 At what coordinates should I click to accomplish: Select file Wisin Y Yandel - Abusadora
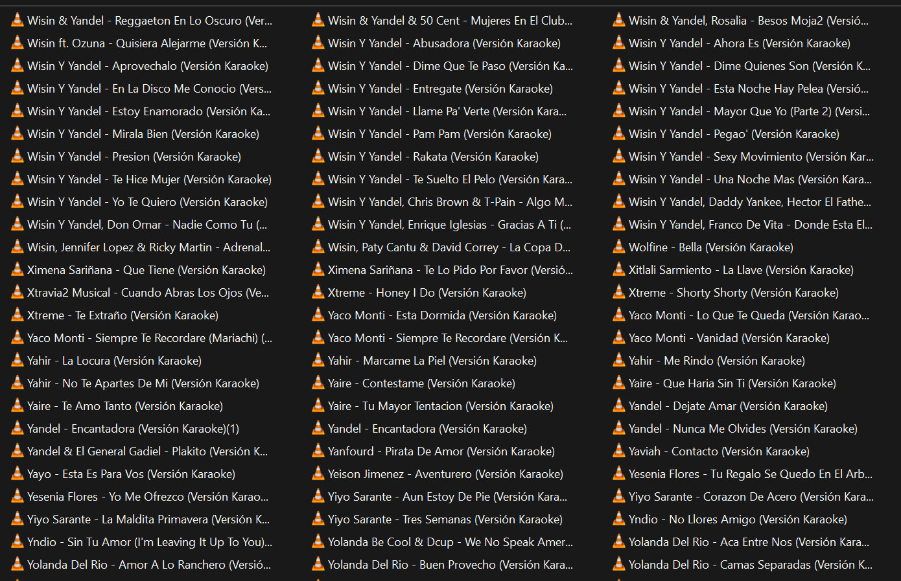pos(444,43)
